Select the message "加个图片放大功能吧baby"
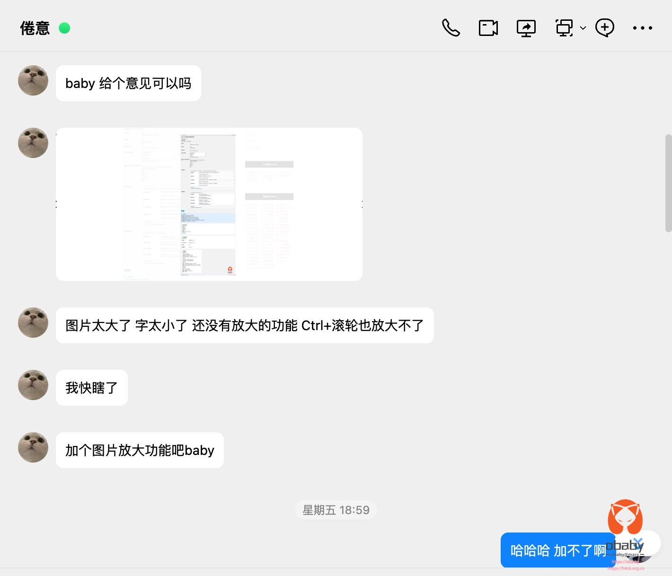This screenshot has width=672, height=576. click(x=140, y=450)
